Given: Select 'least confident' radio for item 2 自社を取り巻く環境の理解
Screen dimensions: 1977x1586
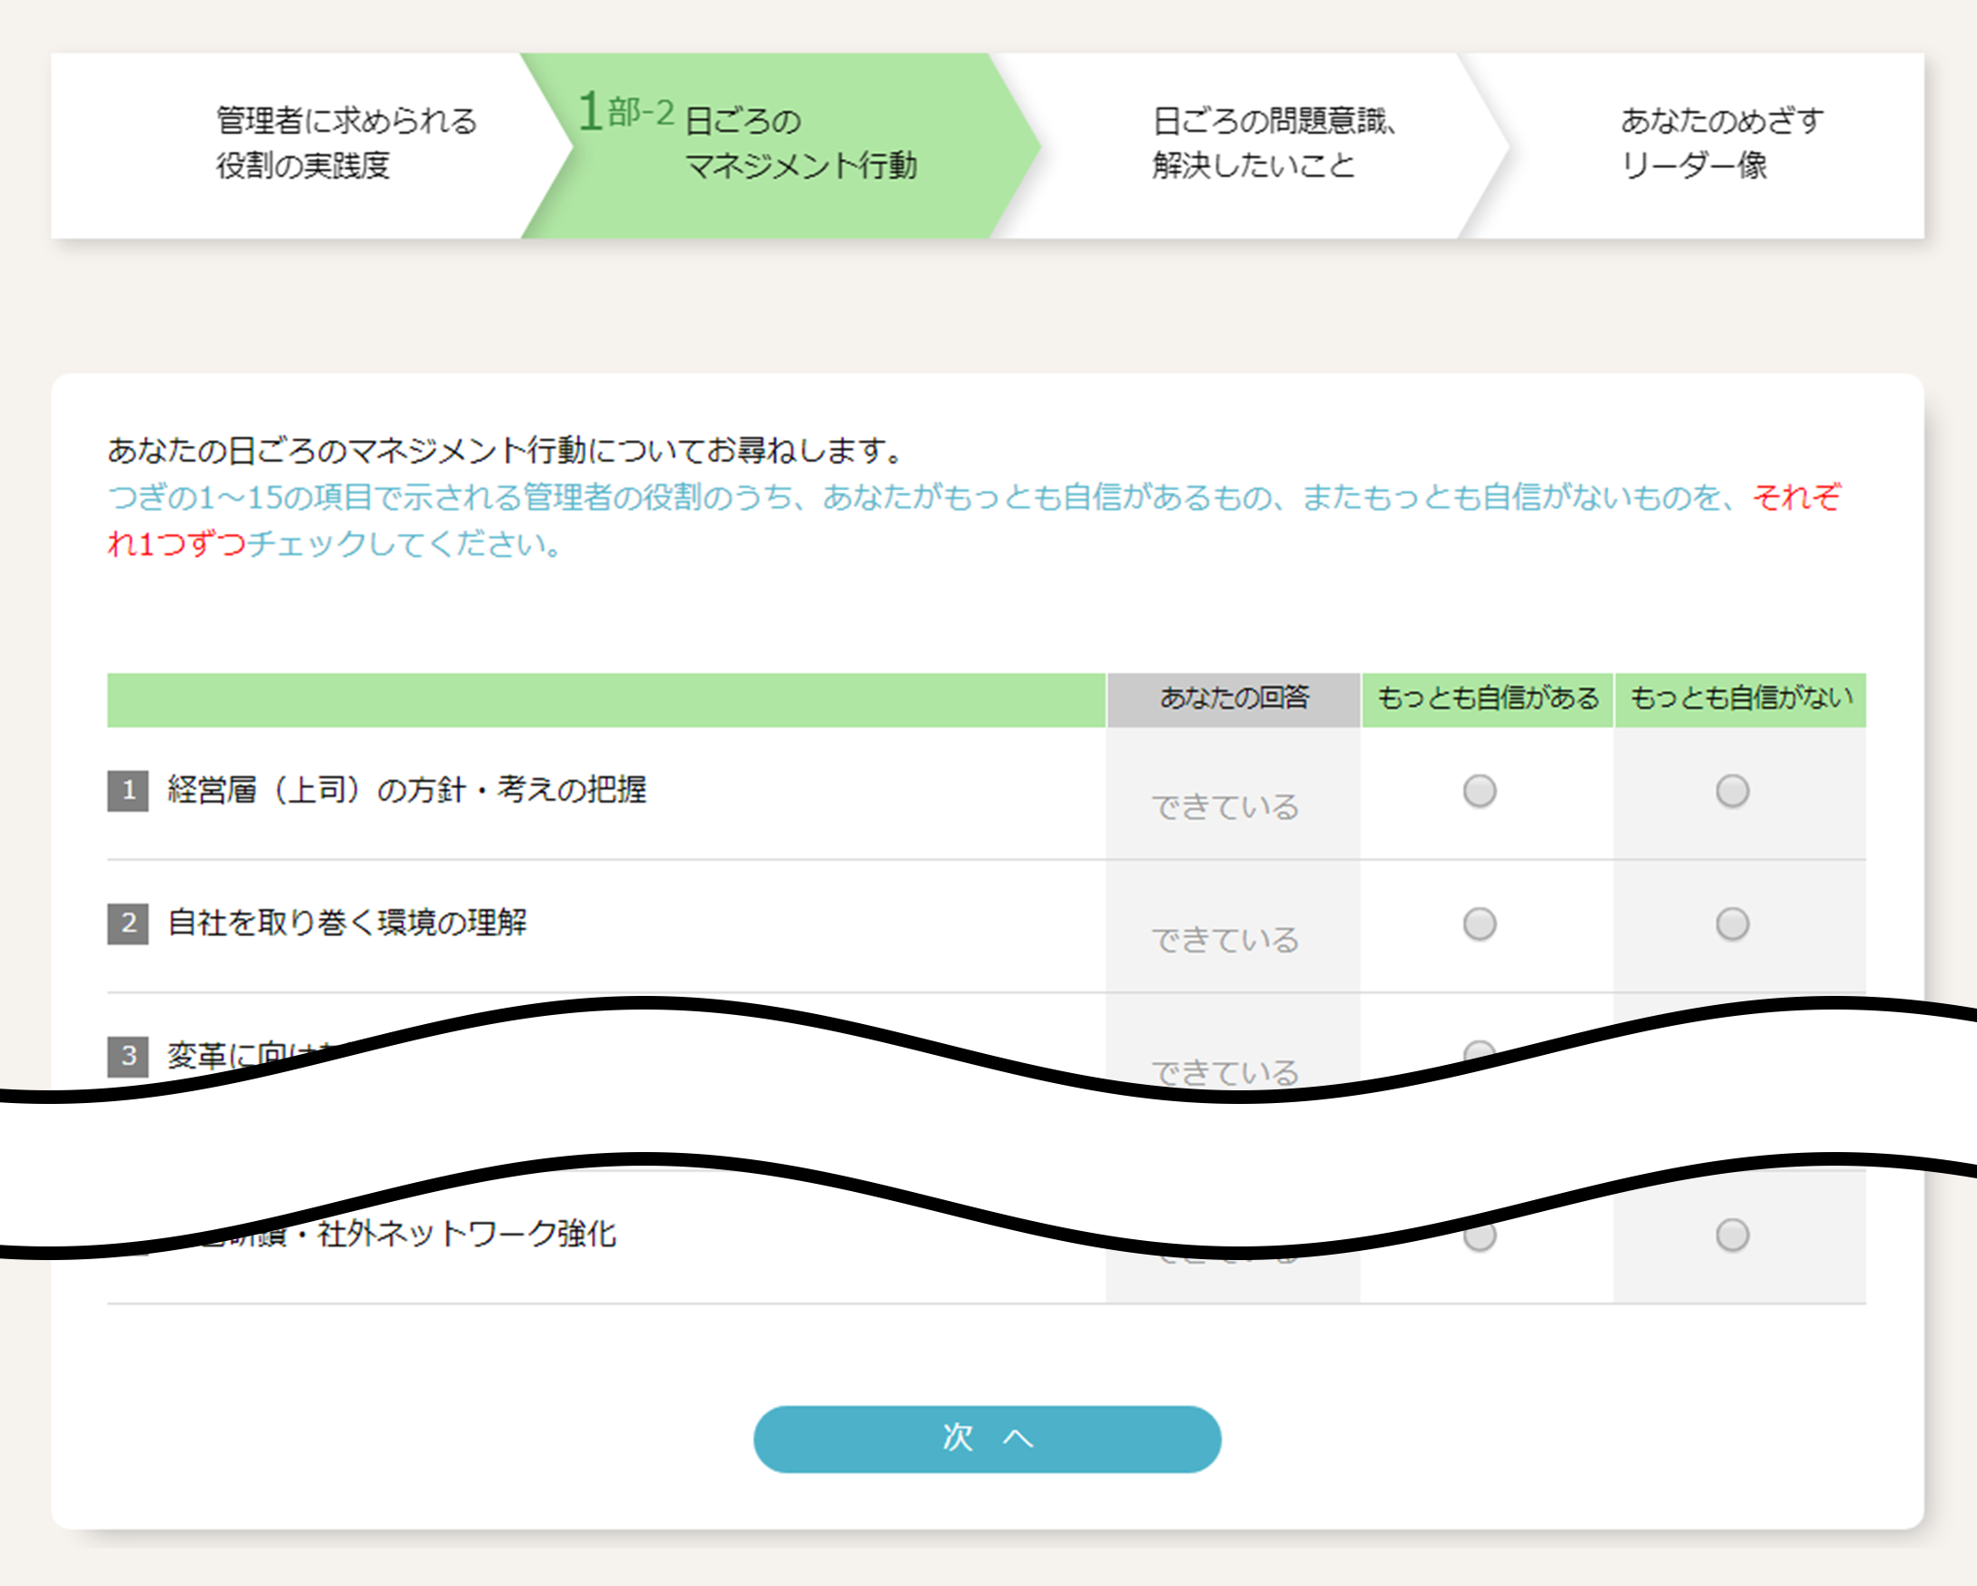Looking at the screenshot, I should click(x=1732, y=923).
